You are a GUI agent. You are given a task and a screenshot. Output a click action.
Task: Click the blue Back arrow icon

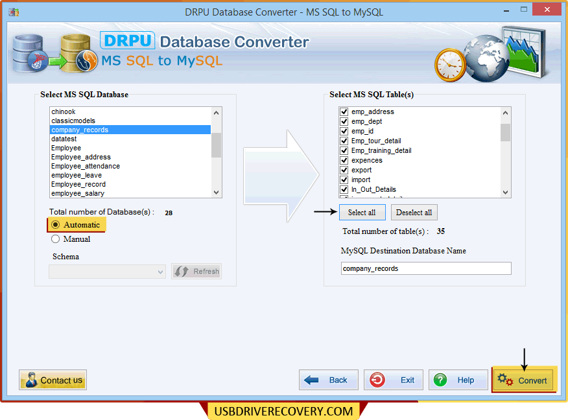click(311, 380)
